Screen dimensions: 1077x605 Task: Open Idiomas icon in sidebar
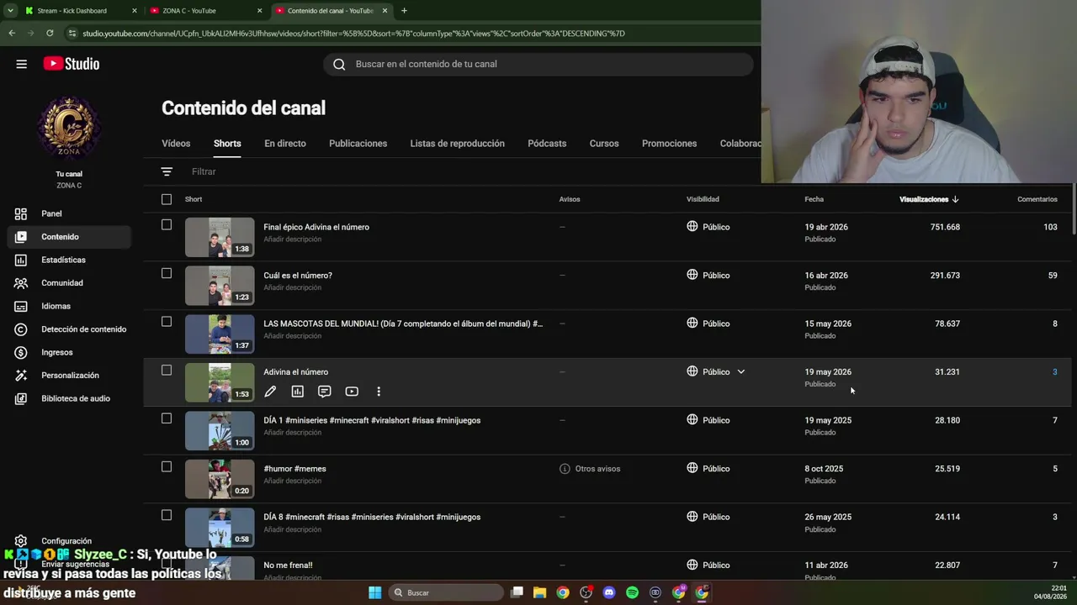pos(21,306)
